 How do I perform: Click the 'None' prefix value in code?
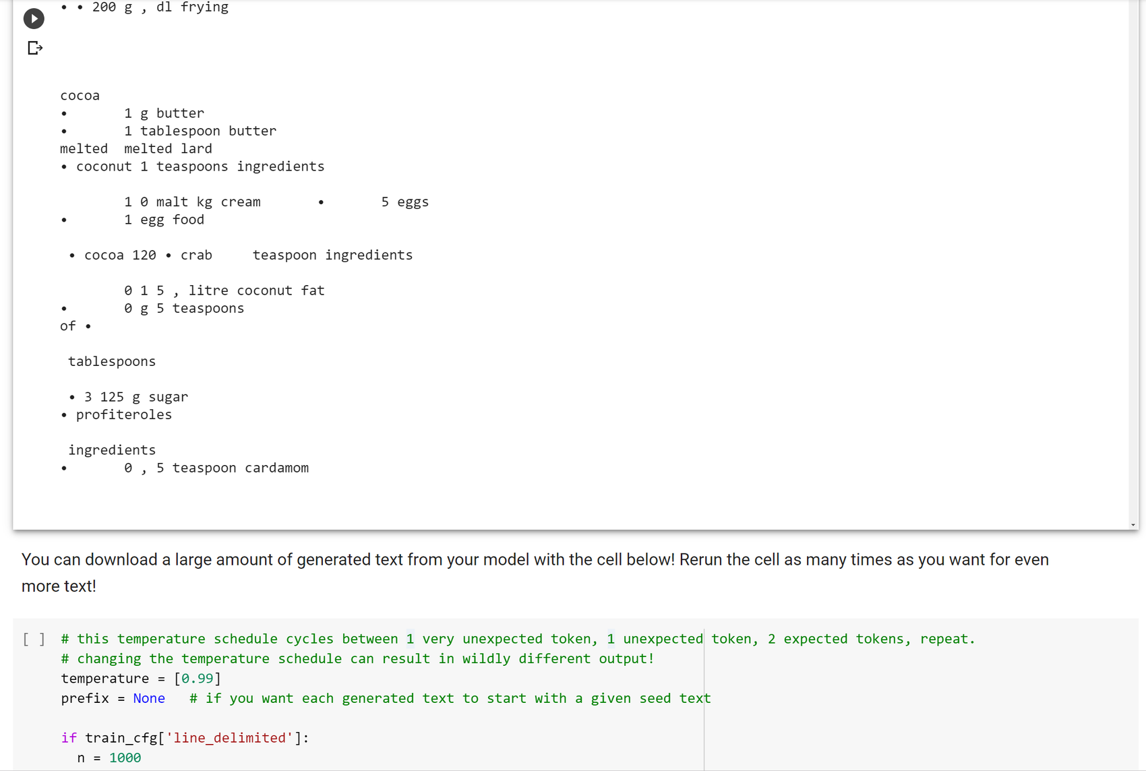pos(149,698)
